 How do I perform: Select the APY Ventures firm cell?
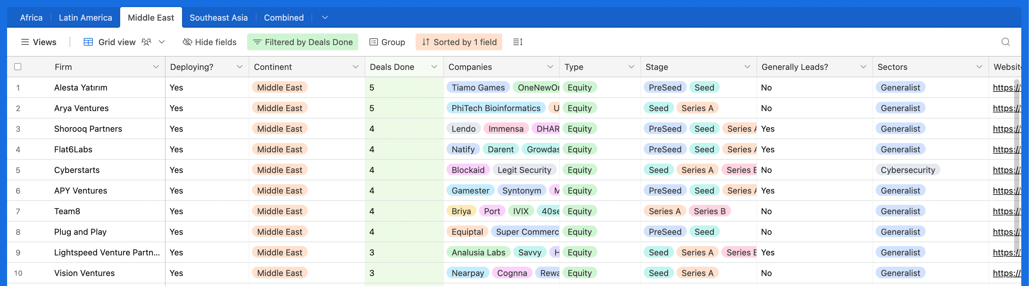click(81, 191)
